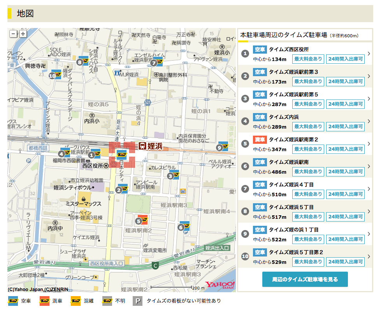The width and height of the screenshot is (381, 314).
Task: Click route 521 badge on the map
Action: pos(147,103)
